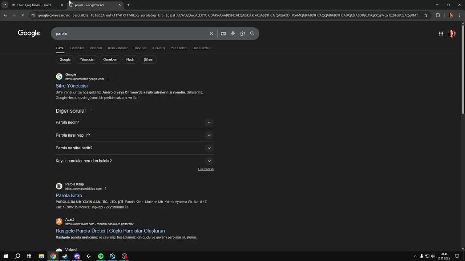Open options menu for parolakitap.com result
This screenshot has height=261, width=465.
point(106,189)
